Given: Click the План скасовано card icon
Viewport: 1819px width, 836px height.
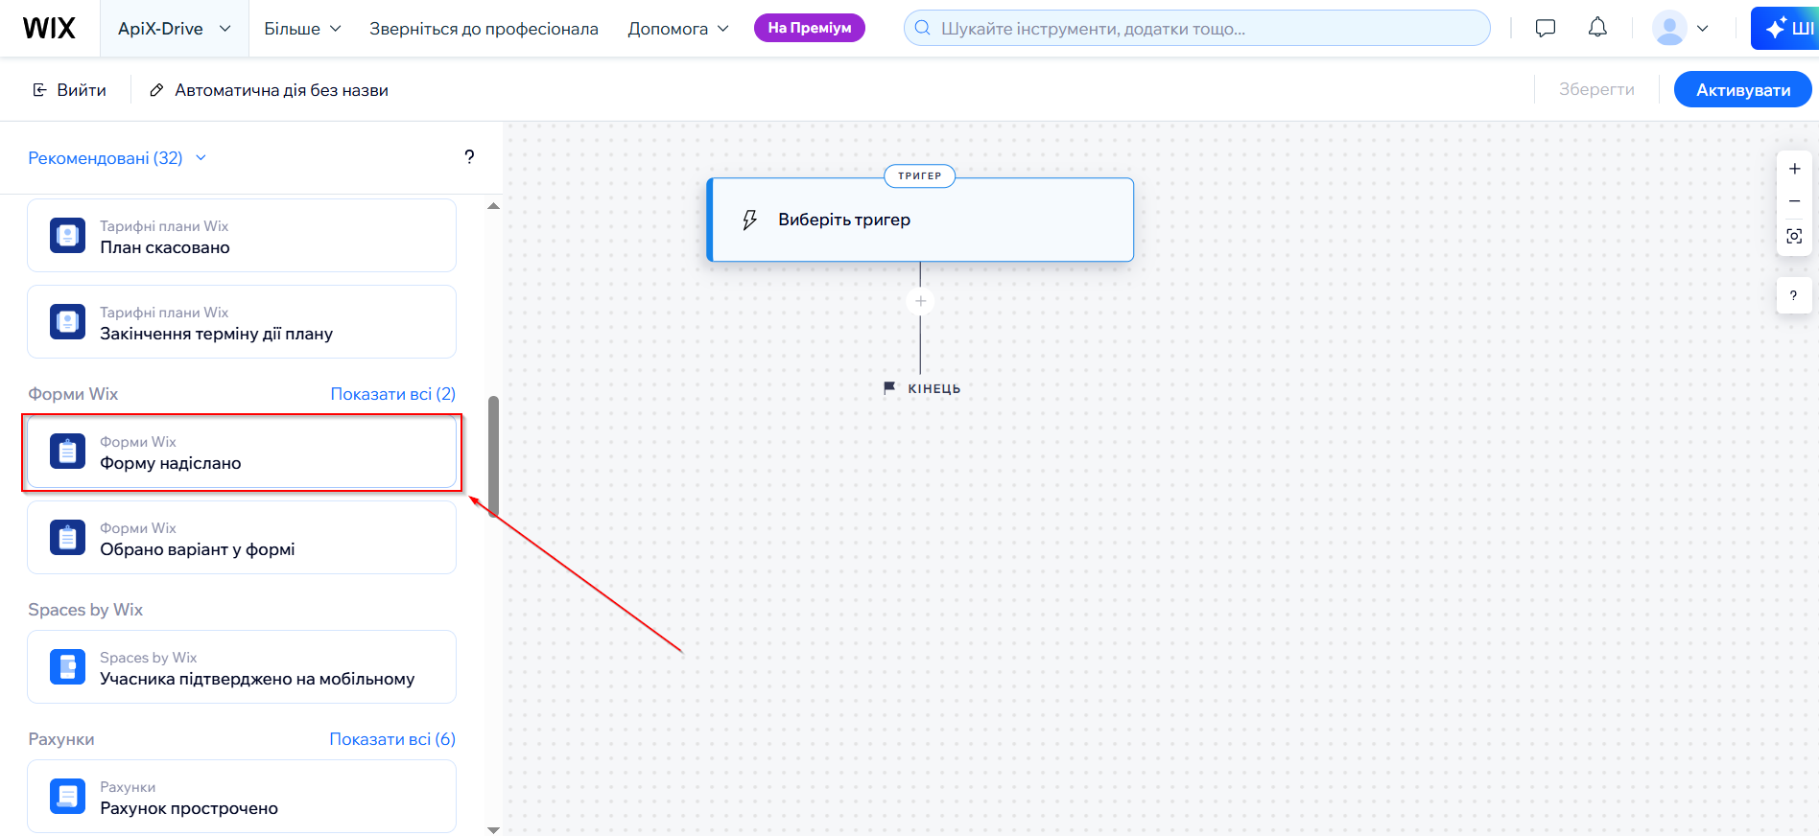Looking at the screenshot, I should click(67, 236).
